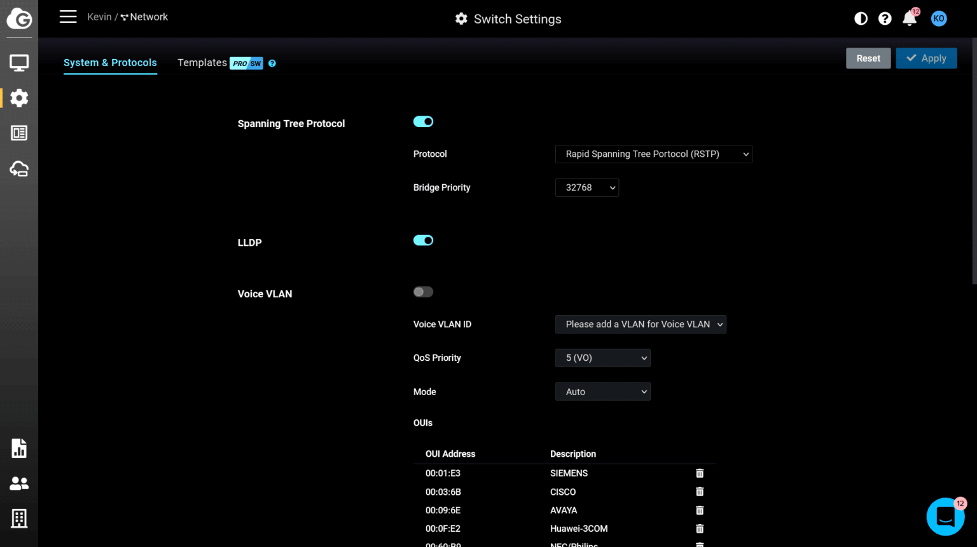Click OUI address 00:09:6E
The height and width of the screenshot is (547, 977).
pyautogui.click(x=443, y=510)
